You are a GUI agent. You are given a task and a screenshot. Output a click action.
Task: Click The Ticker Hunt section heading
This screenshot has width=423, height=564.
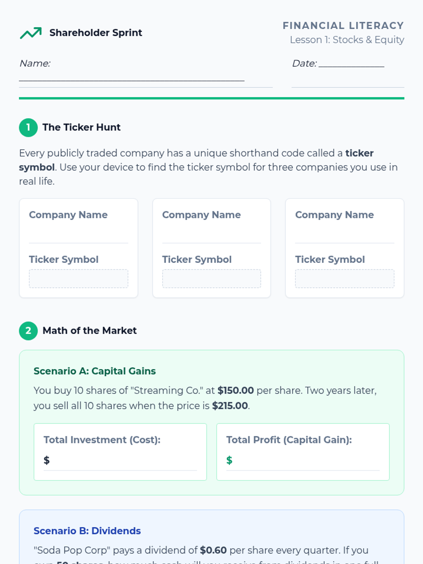coord(81,127)
